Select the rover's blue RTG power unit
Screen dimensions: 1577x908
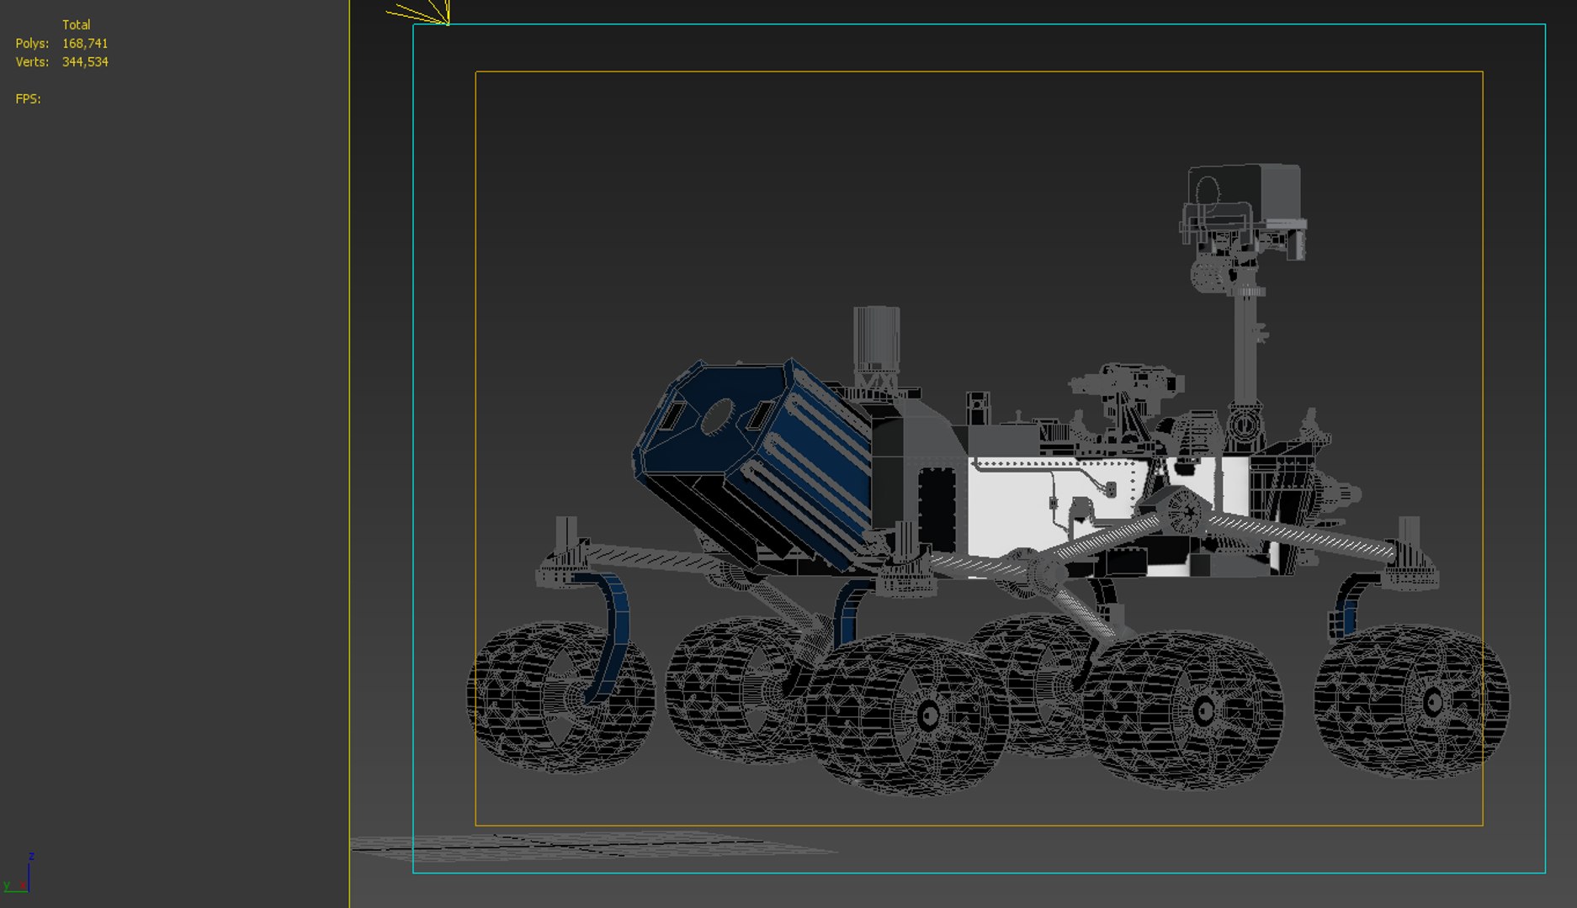coord(751,465)
